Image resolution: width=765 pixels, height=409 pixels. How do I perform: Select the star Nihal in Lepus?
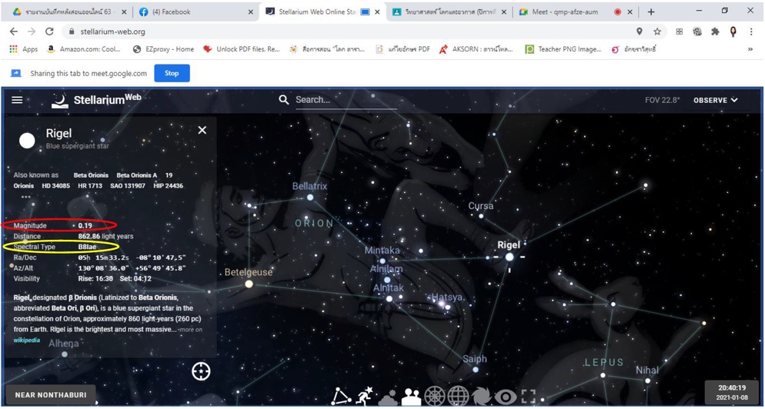click(647, 381)
